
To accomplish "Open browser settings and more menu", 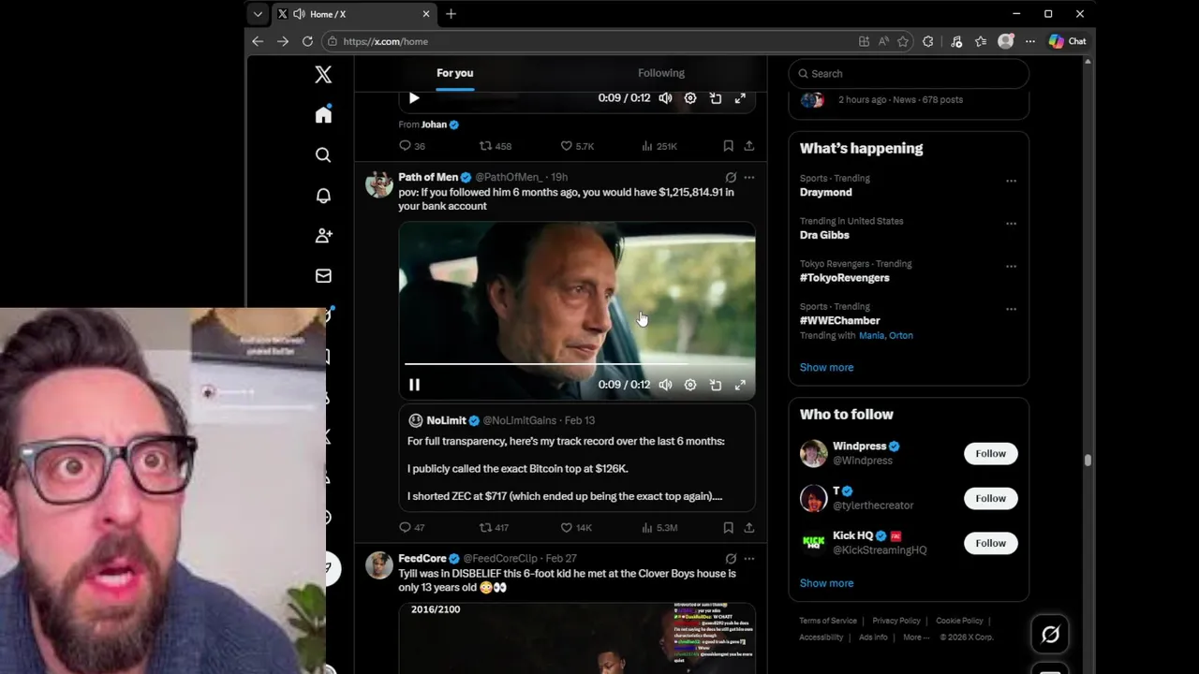I will (1029, 41).
